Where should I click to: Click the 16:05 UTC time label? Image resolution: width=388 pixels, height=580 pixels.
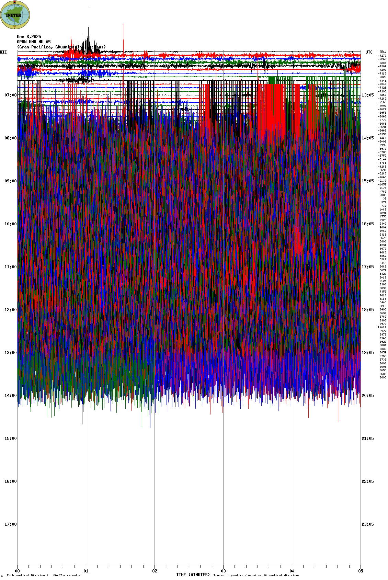click(367, 224)
